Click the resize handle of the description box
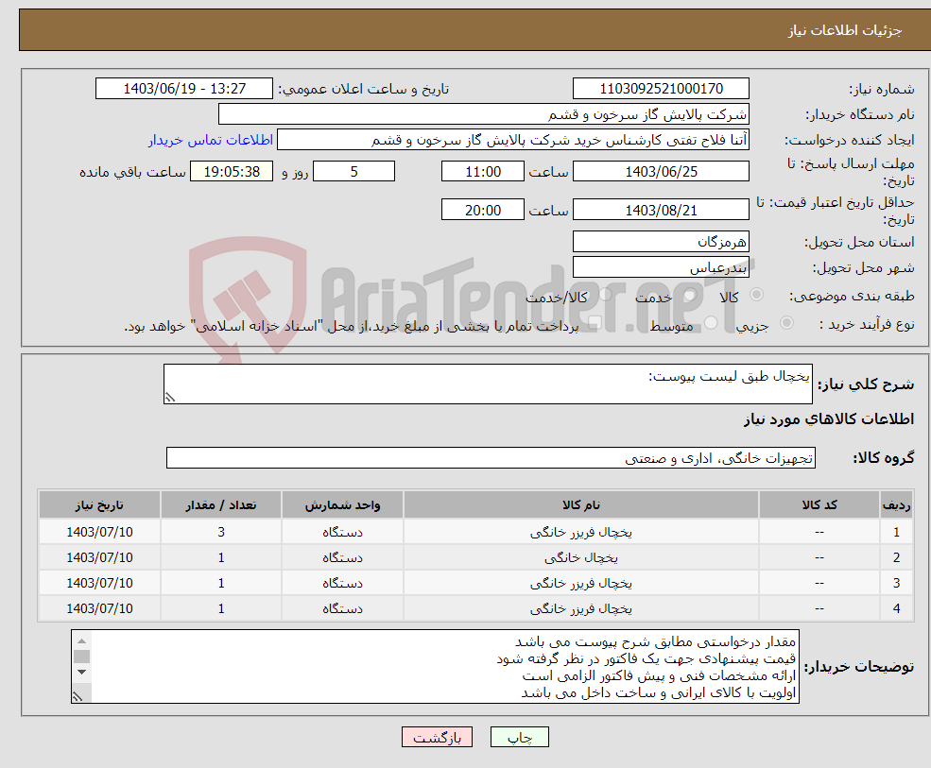 (170, 398)
